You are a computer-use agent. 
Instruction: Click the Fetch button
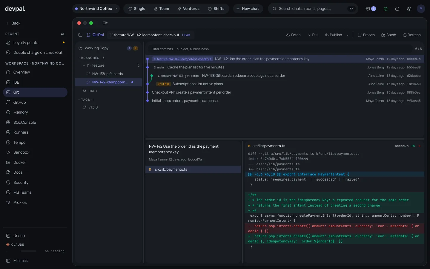(293, 35)
